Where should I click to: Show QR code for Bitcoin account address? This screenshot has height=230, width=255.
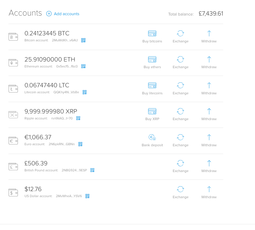[83, 40]
